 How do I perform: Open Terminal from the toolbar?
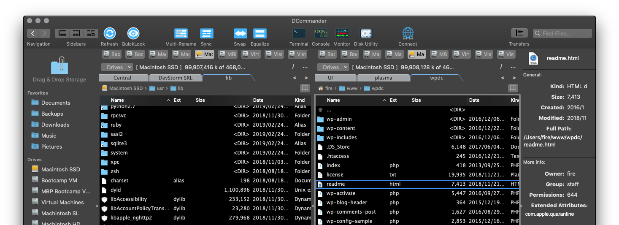click(x=299, y=33)
